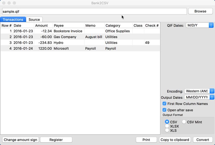Select the Bookstore Invoice payee cell
This screenshot has height=145, width=215.
68,31
